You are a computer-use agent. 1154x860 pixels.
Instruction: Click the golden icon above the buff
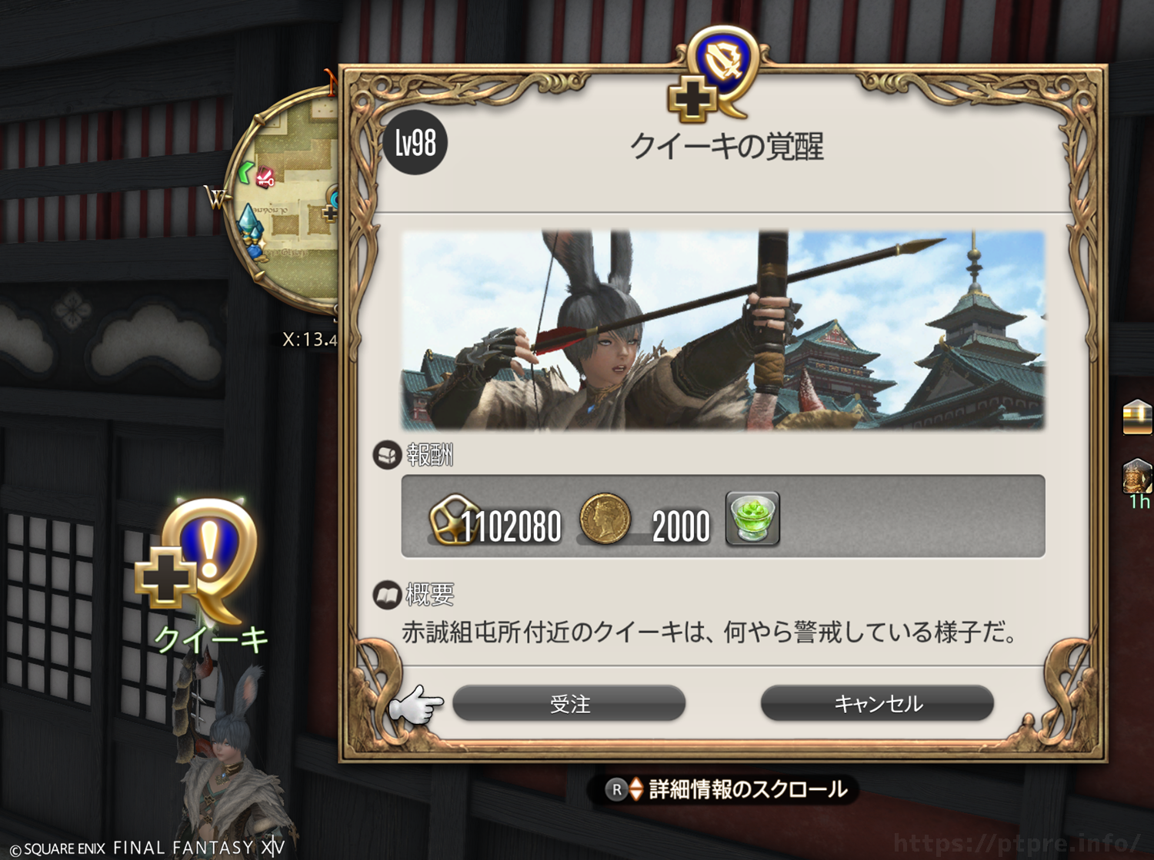(x=1137, y=417)
